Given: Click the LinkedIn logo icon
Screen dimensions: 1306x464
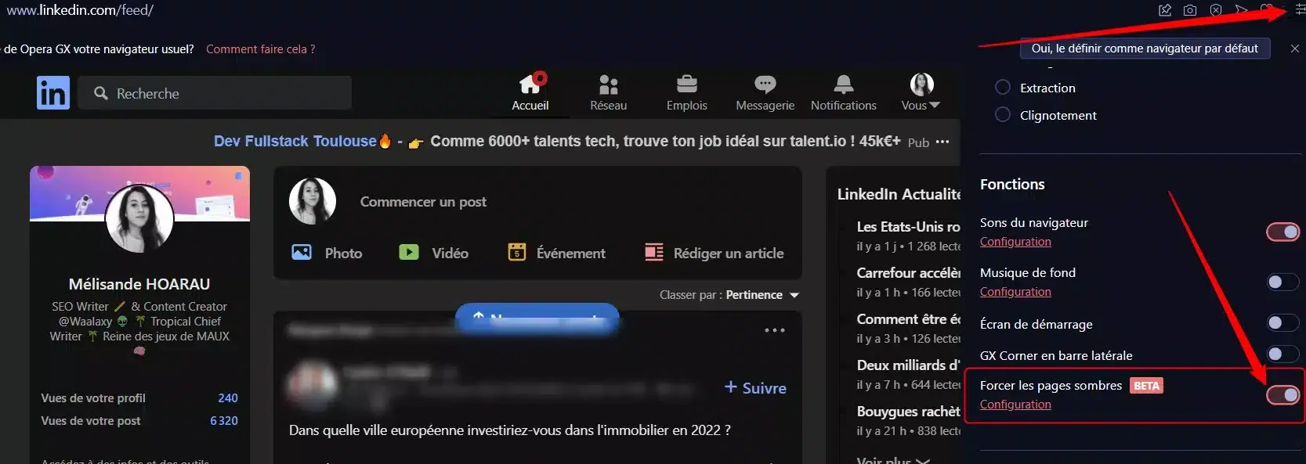Looking at the screenshot, I should pos(53,93).
